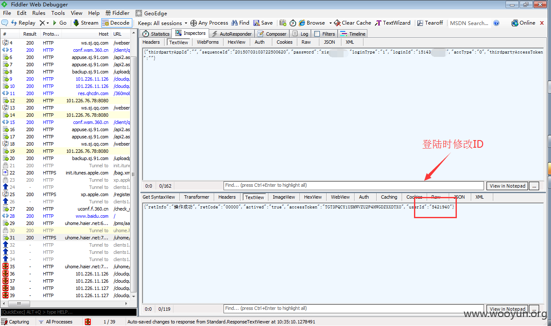Screen dimensions: 551x326
Task: Click the camera screenshot icon
Action: pyautogui.click(x=283, y=23)
